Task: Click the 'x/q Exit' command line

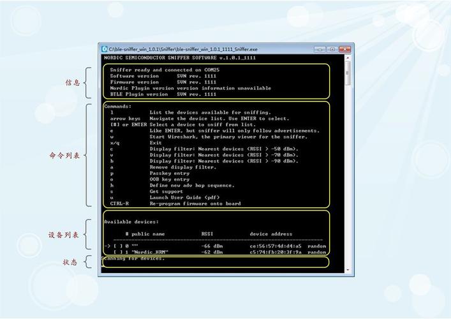Action: click(136, 143)
